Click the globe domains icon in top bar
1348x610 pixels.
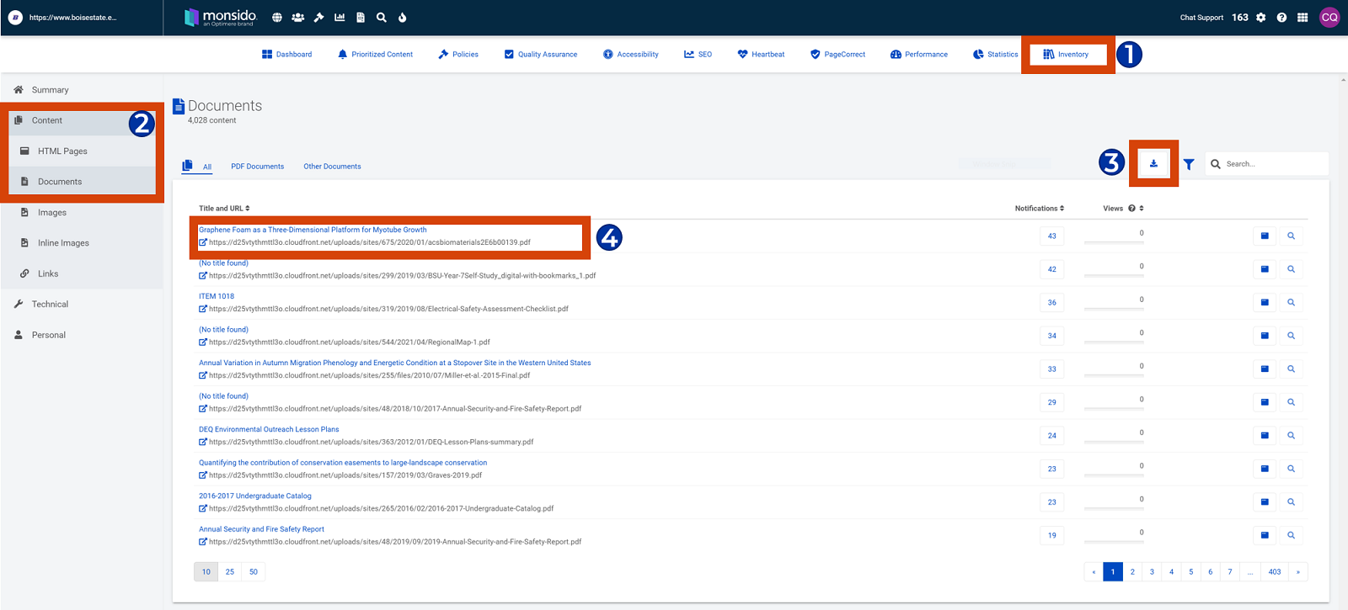click(x=277, y=17)
